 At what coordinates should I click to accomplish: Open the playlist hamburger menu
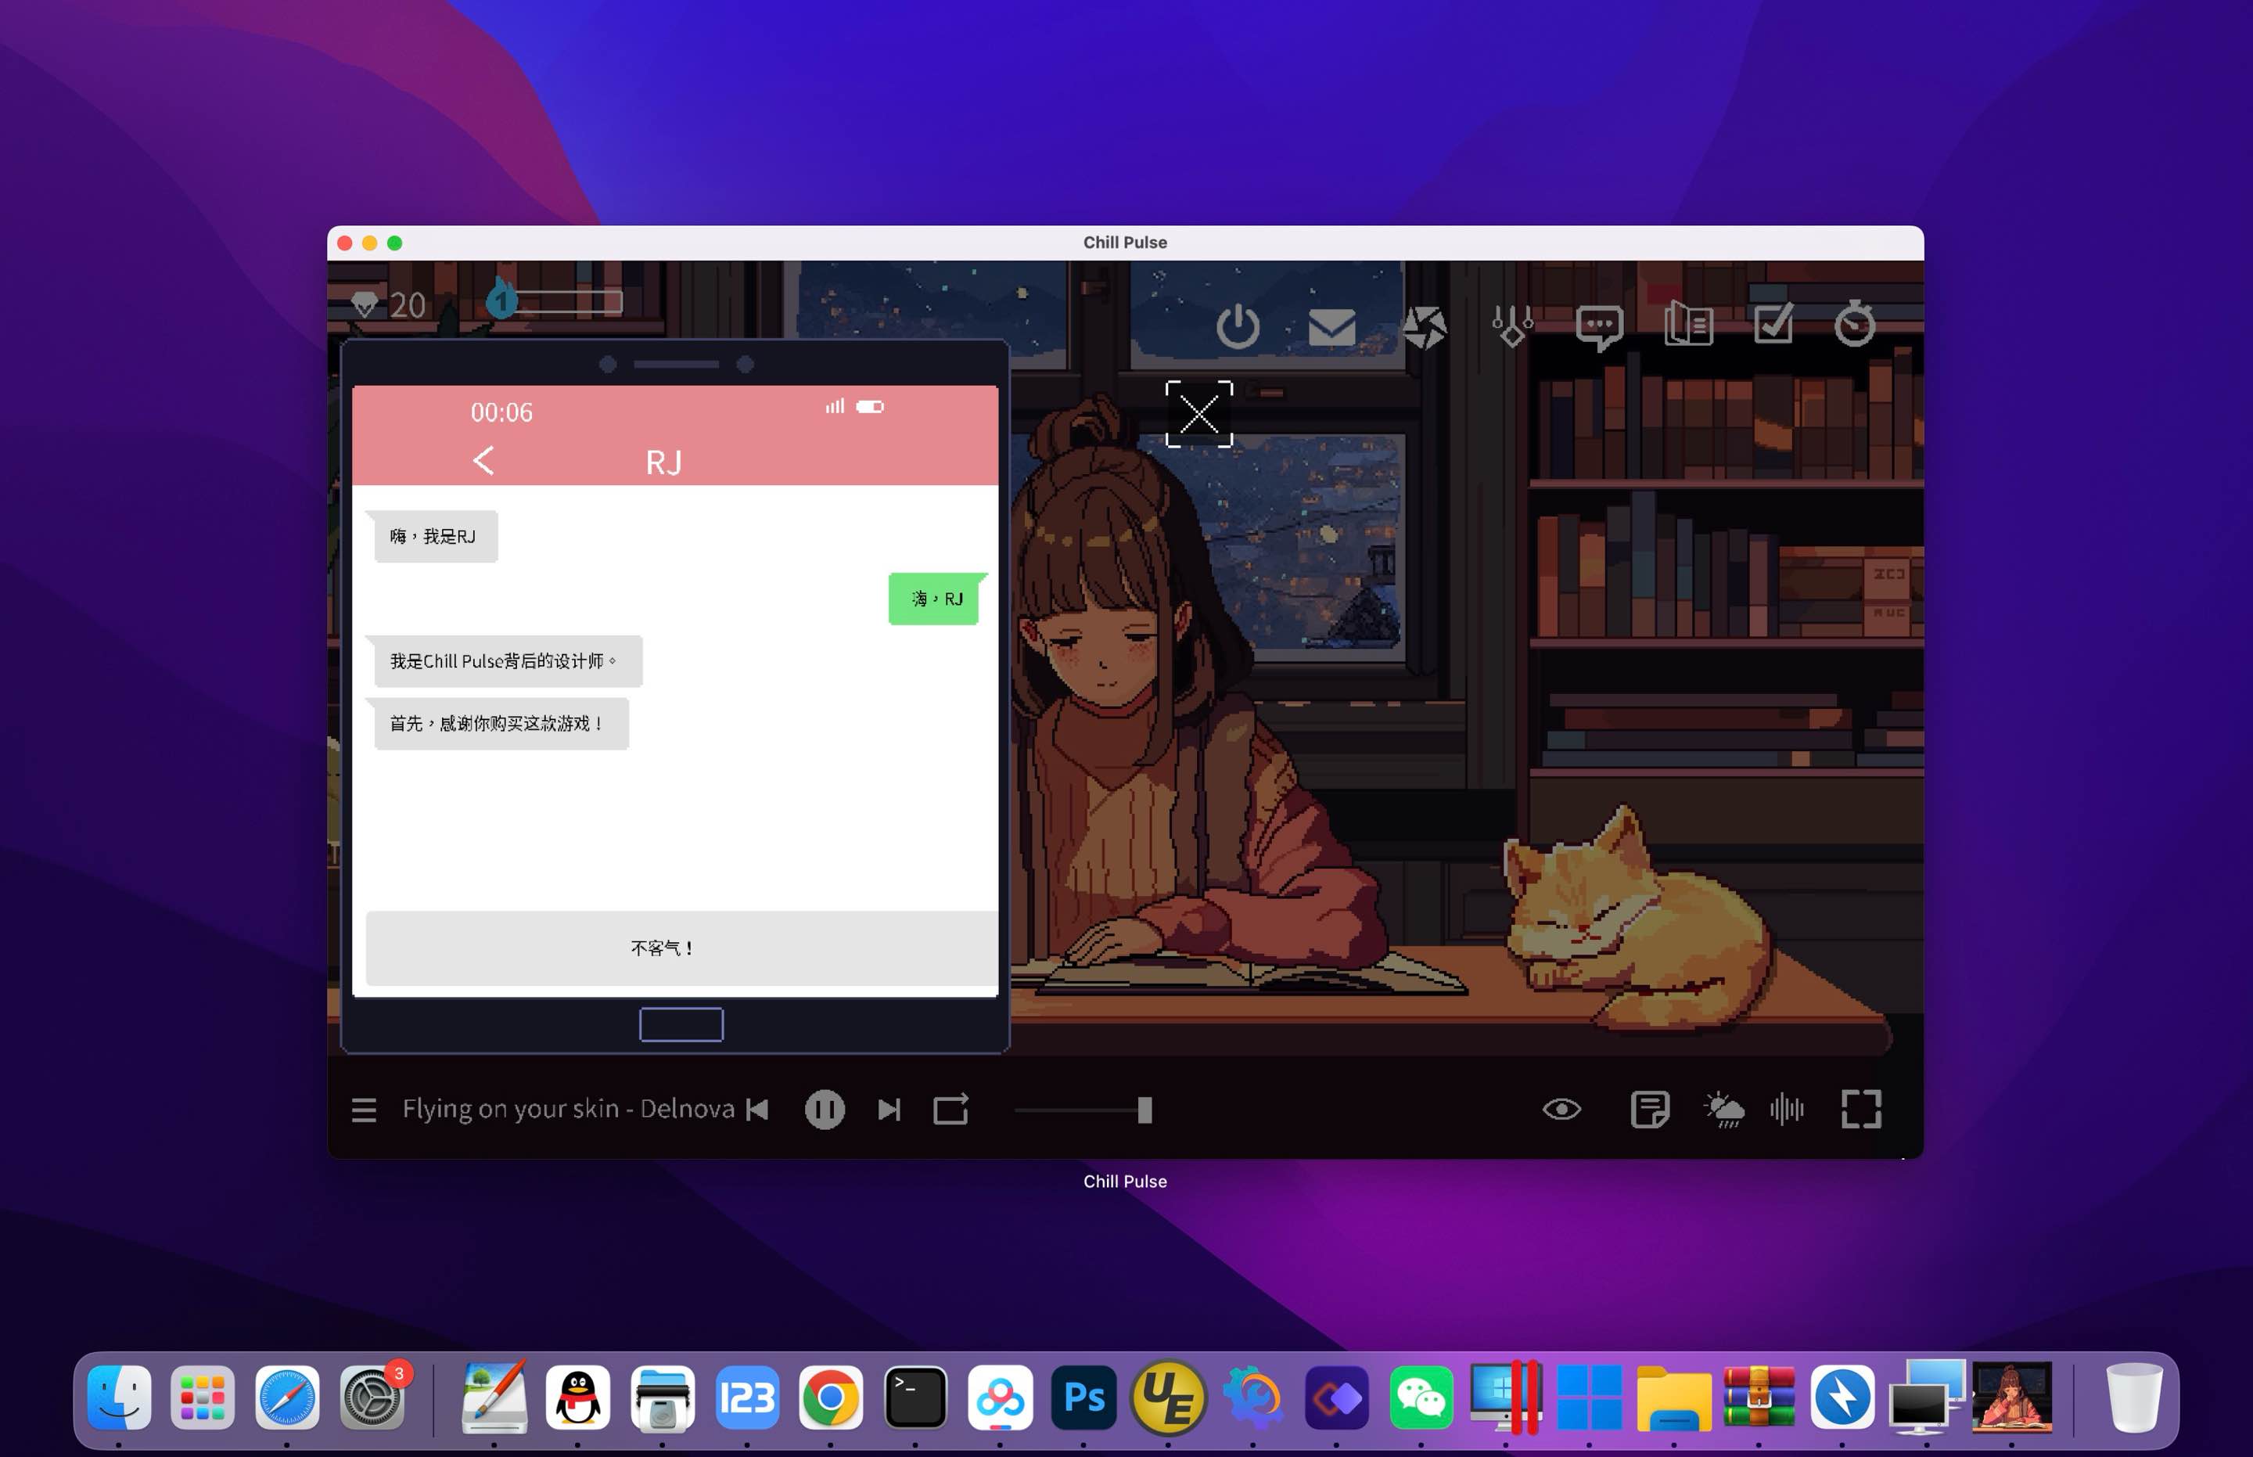click(364, 1110)
